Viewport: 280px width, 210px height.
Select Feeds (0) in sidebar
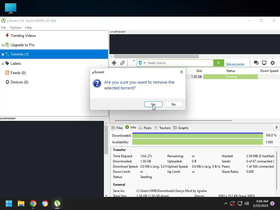(x=18, y=73)
